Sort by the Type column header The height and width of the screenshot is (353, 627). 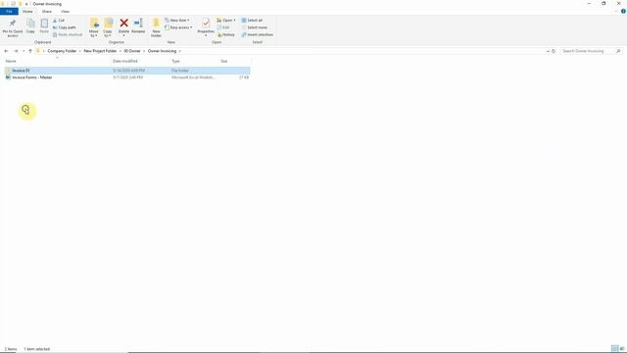point(175,61)
